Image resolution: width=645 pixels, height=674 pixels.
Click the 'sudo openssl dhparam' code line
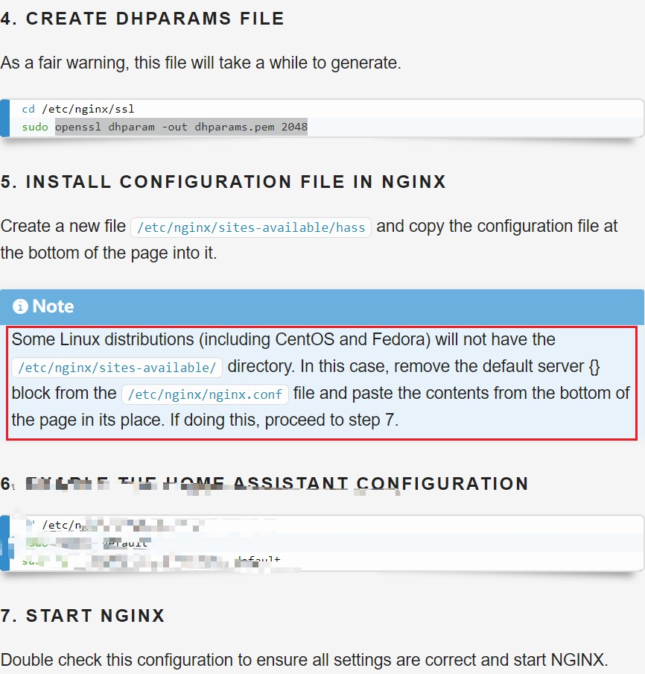[x=165, y=127]
